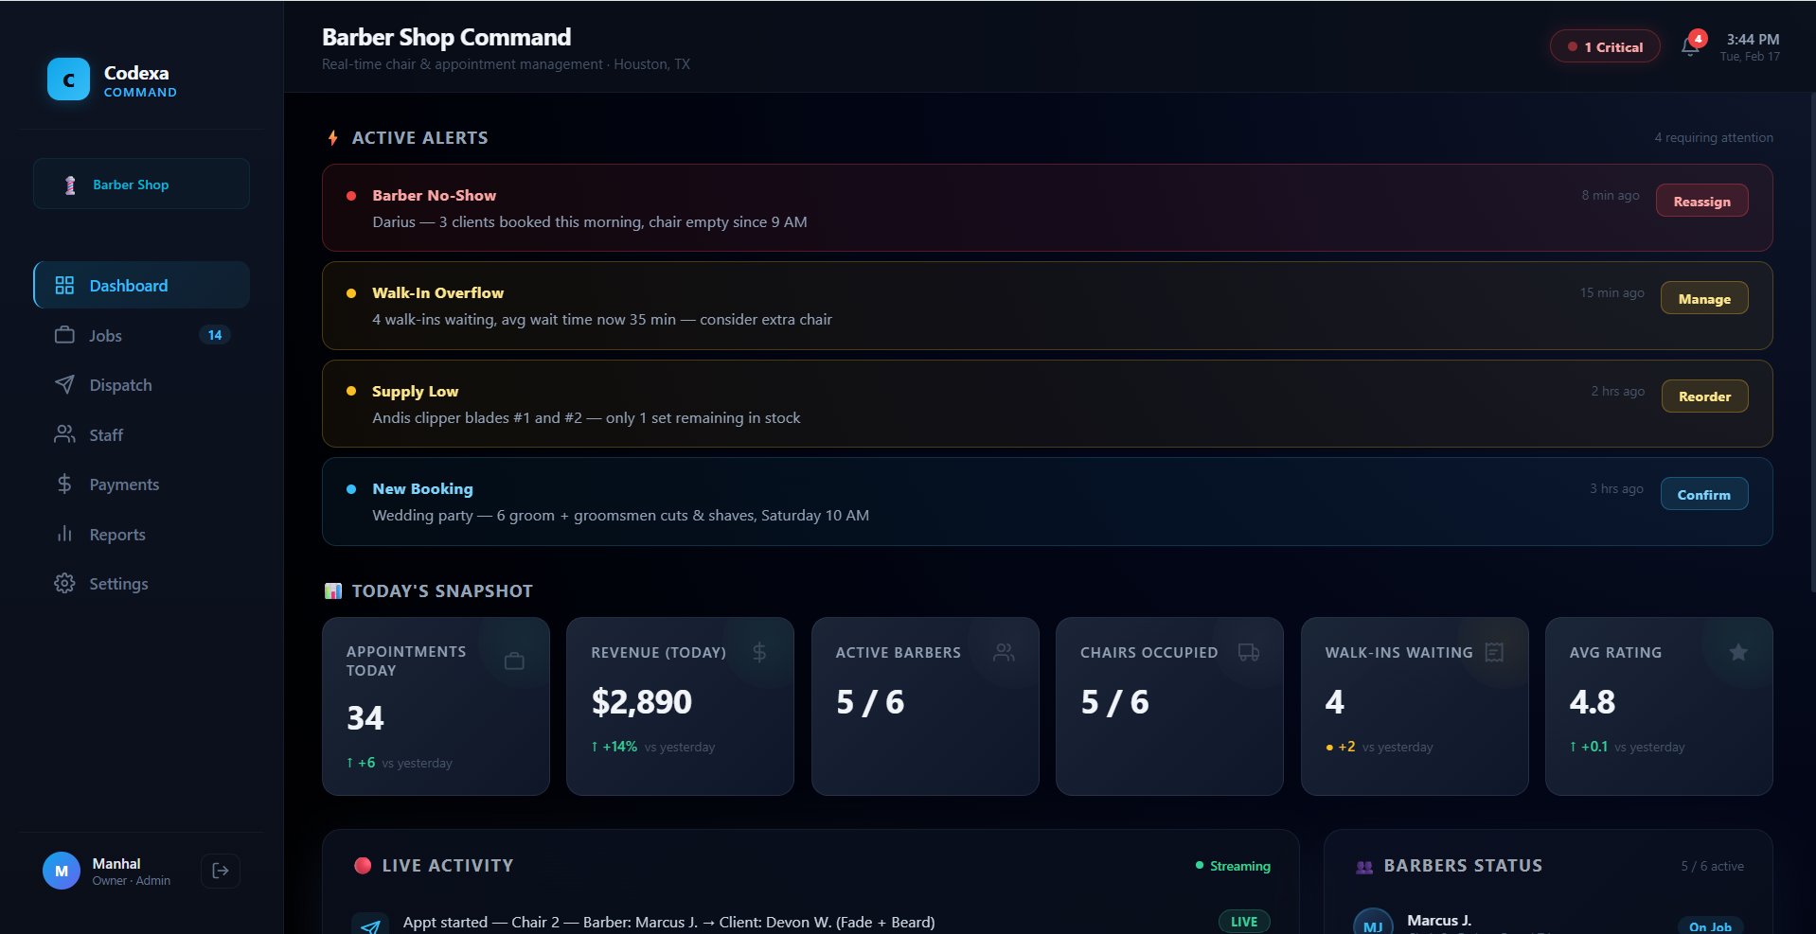
Task: Click the logout icon next to Manhal
Action: [x=220, y=871]
